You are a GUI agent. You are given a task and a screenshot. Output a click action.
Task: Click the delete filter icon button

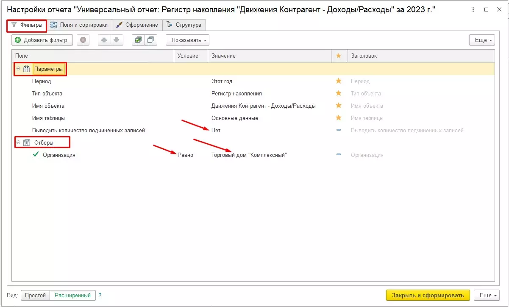pyautogui.click(x=83, y=40)
